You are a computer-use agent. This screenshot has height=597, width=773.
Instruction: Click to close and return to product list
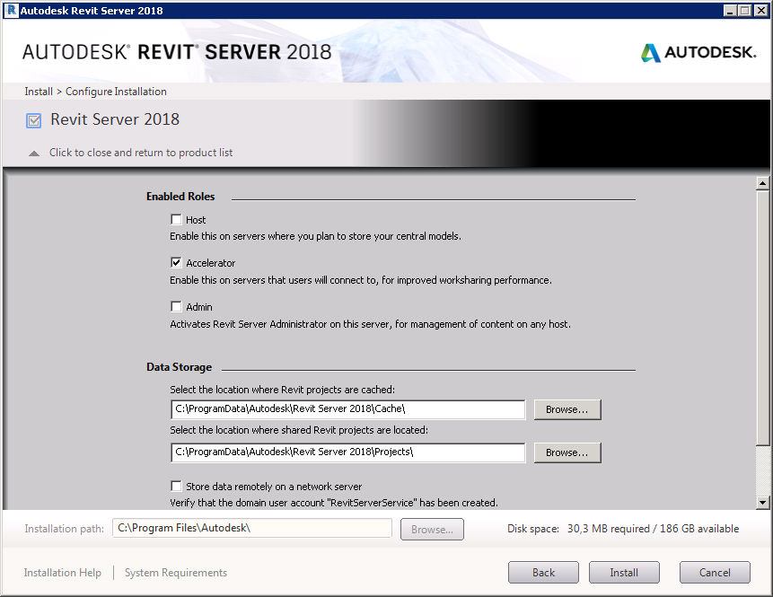[x=140, y=153]
